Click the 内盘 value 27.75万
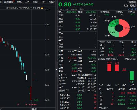The height and width of the screenshot is (110, 137). click(x=92, y=58)
